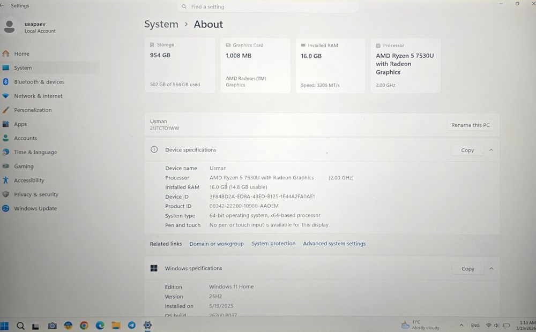Screen dimensions: 536x332
Task: Show hidden system tray icons
Action: click(461, 325)
